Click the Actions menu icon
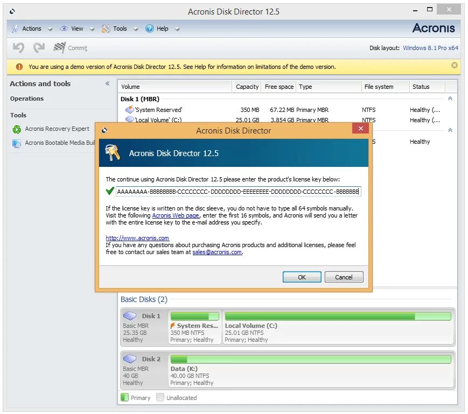The width and height of the screenshot is (468, 414). pos(15,29)
